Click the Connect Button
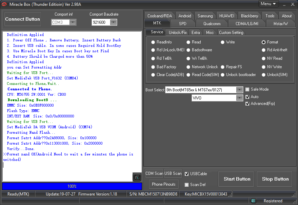Screen dimensions: 298x205 (x=23, y=19)
